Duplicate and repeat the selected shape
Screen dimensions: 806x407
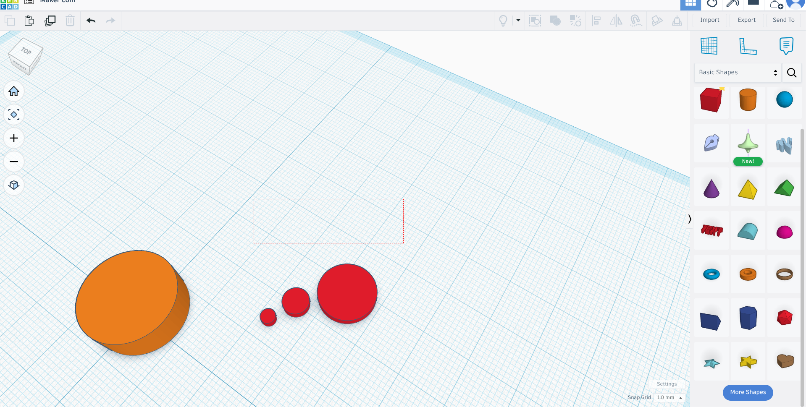[x=50, y=20]
